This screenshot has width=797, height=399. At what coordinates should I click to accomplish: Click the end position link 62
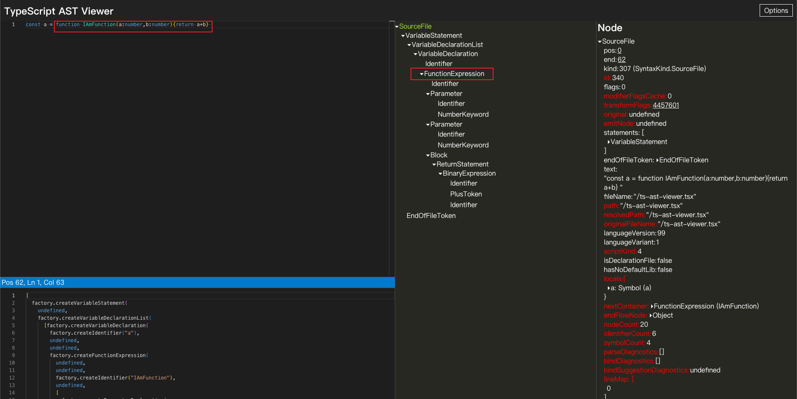point(621,59)
